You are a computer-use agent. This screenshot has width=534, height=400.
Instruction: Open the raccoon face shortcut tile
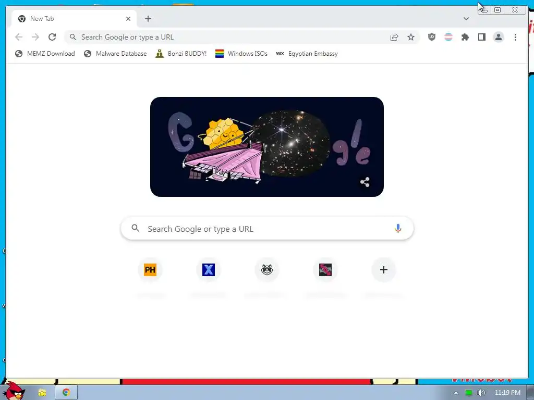267,270
